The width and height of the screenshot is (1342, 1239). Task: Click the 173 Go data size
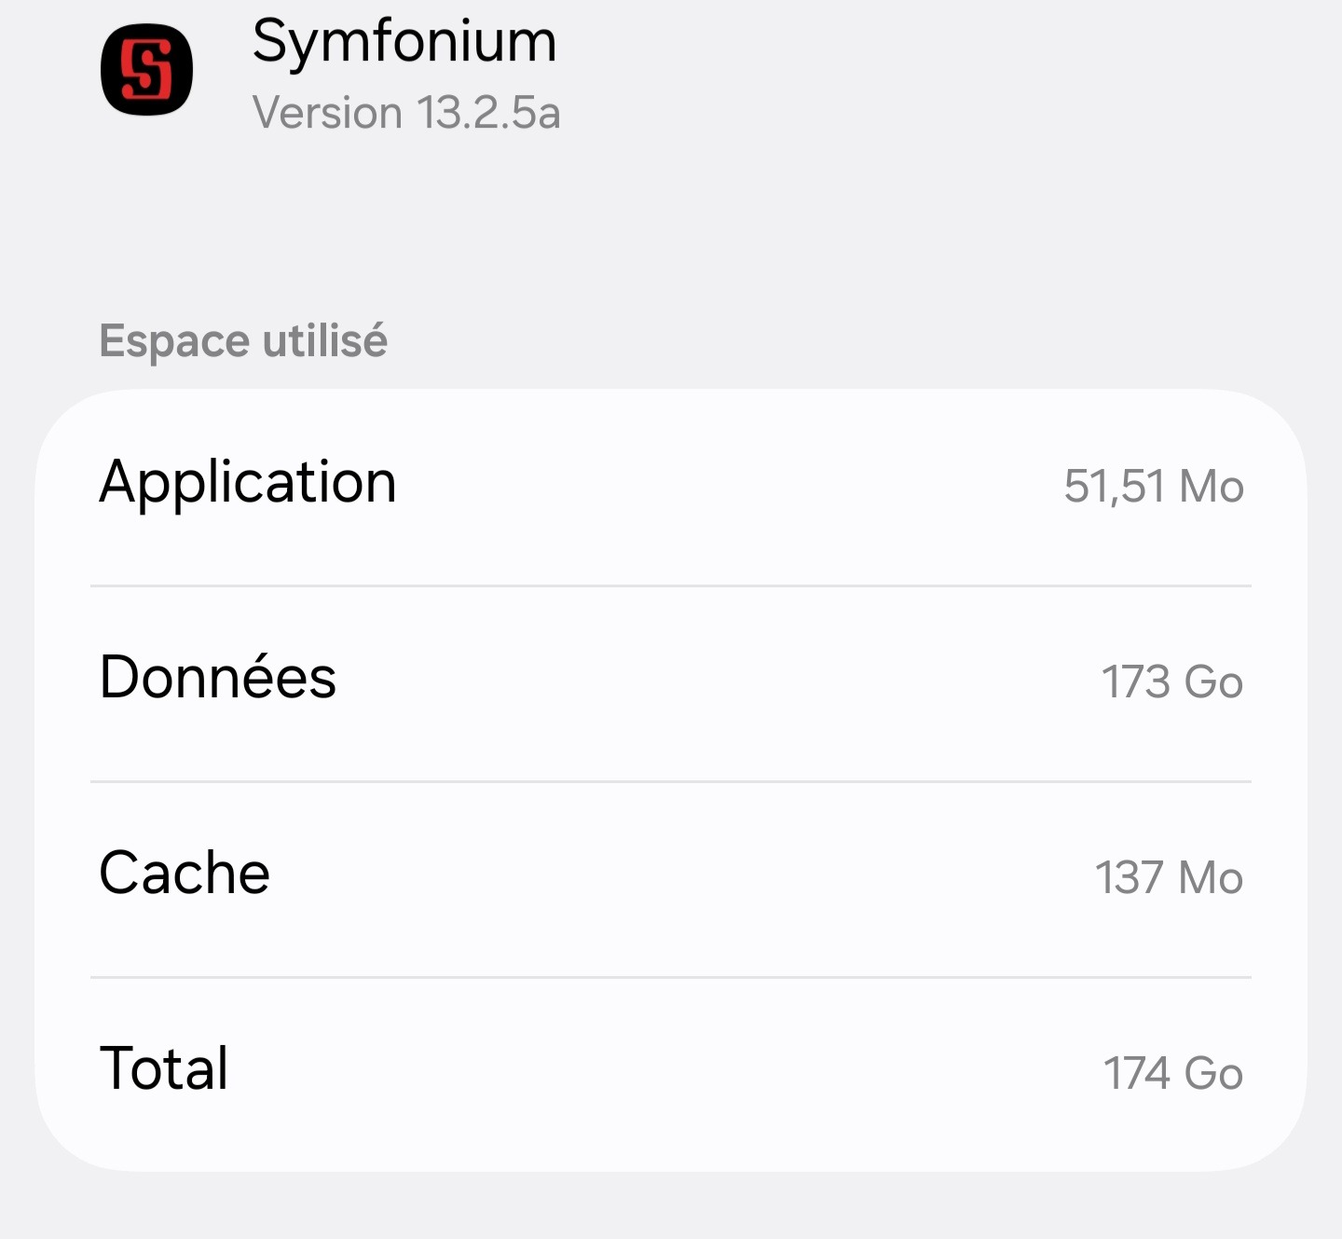click(x=1171, y=682)
